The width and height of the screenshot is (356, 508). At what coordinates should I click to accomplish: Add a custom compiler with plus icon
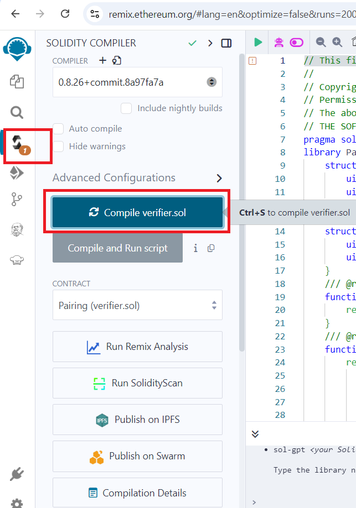(x=102, y=60)
